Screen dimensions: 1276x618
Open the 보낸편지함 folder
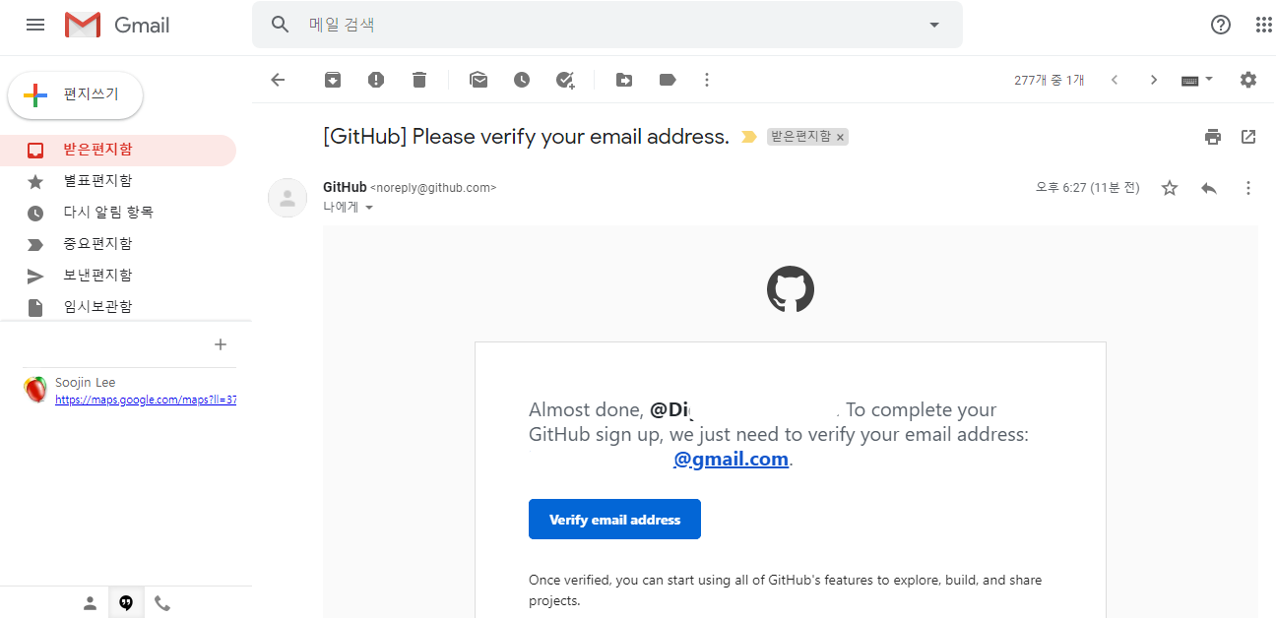(x=97, y=275)
